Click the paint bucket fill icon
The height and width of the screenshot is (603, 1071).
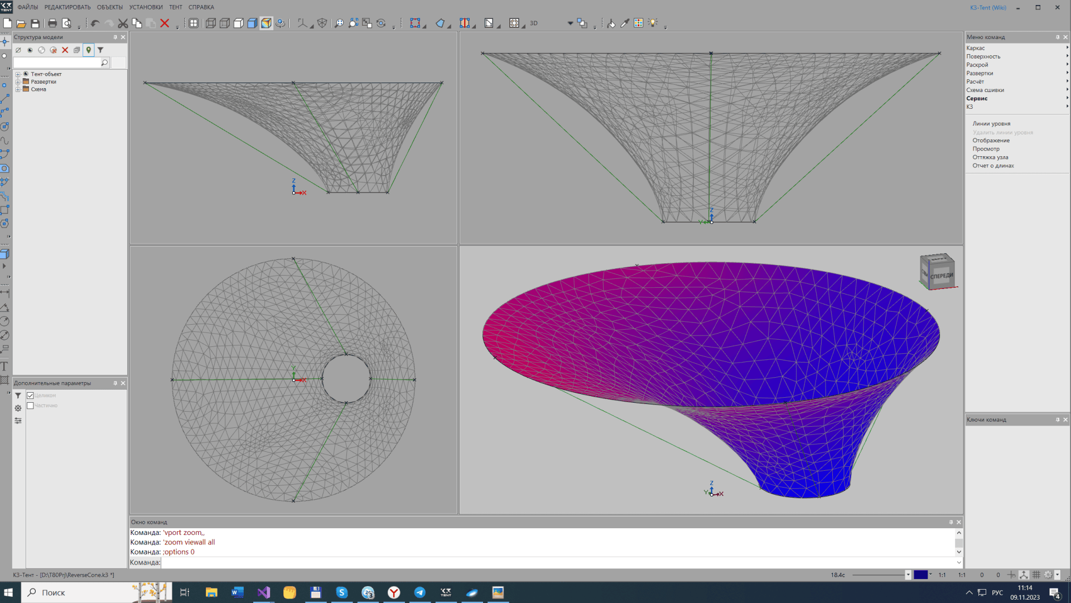pos(611,23)
